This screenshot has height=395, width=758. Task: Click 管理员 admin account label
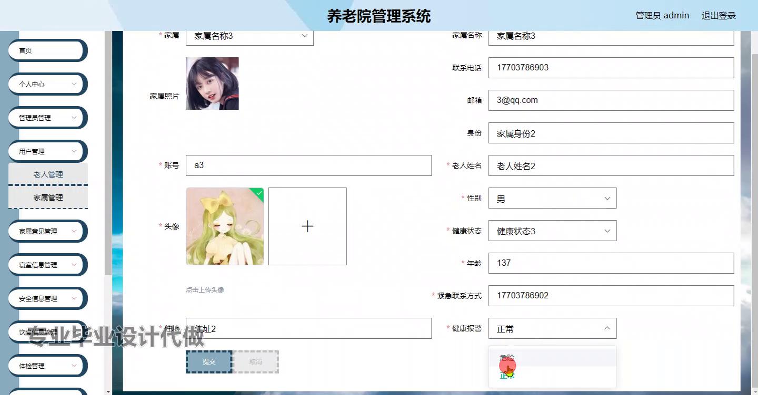point(662,16)
